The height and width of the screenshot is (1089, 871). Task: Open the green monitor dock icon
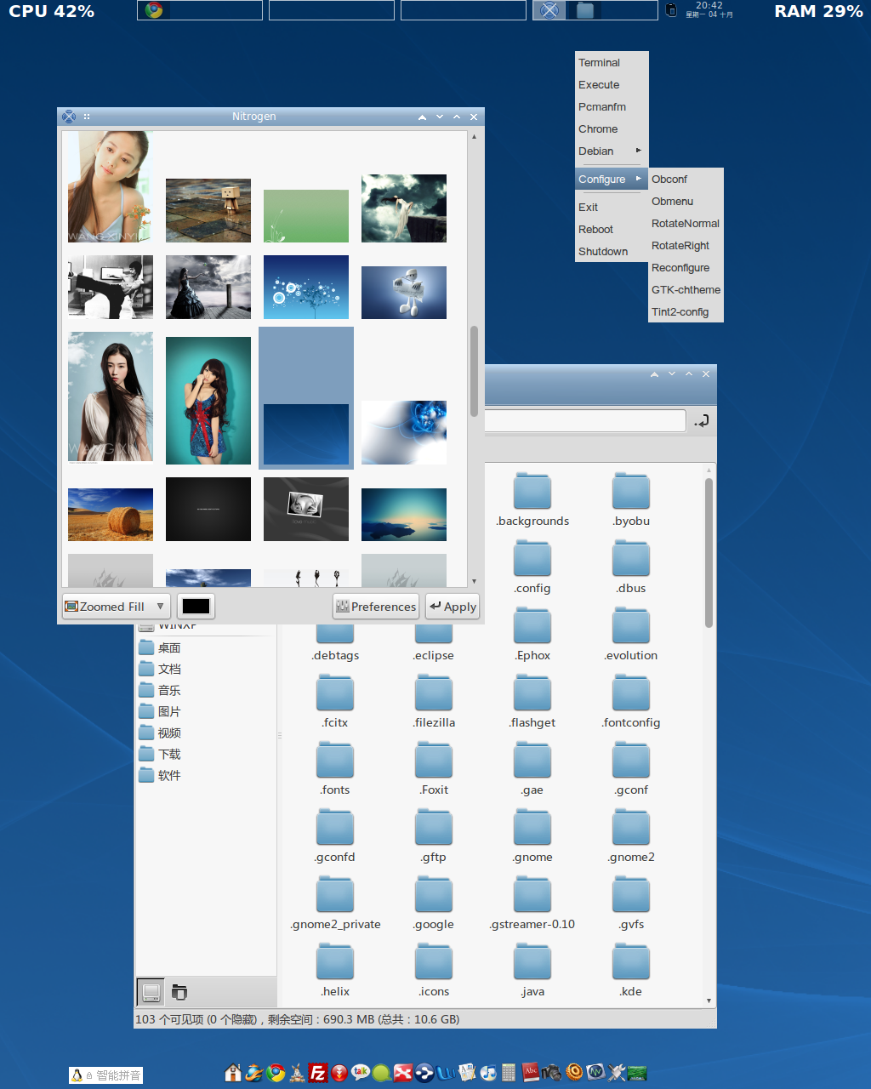pyautogui.click(x=637, y=1073)
